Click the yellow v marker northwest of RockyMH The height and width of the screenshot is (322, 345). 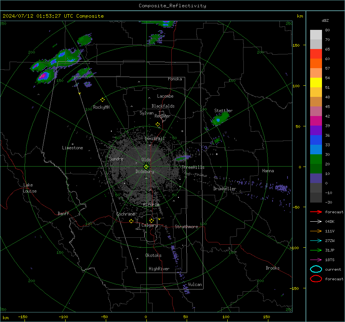80,94
